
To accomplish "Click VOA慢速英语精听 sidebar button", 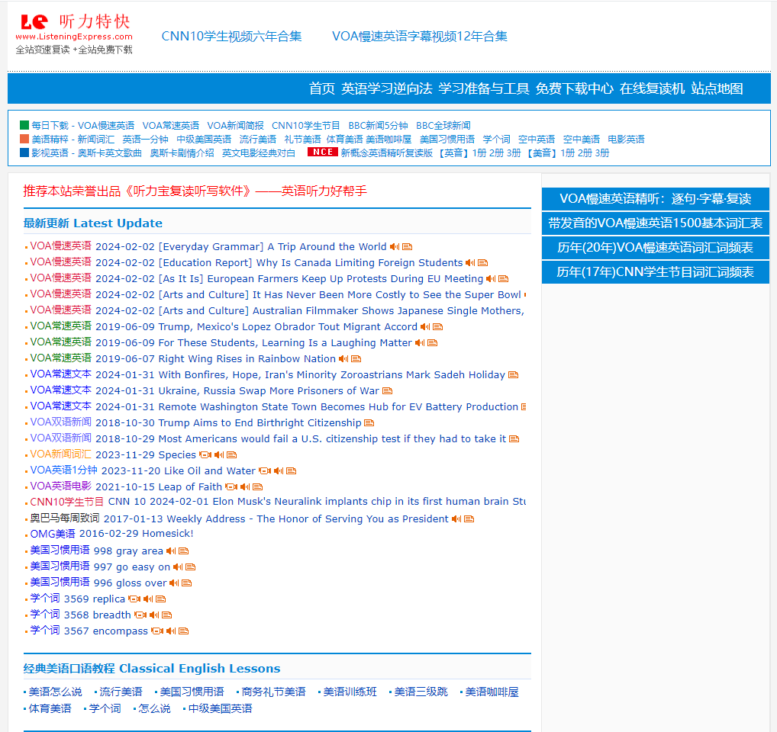I will pos(655,199).
